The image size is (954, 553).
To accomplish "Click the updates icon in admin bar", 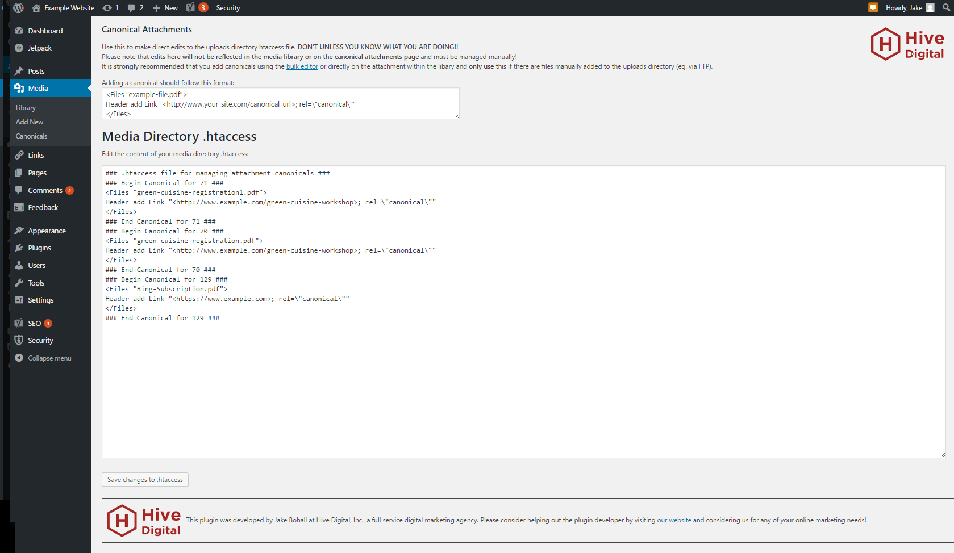I will tap(107, 8).
